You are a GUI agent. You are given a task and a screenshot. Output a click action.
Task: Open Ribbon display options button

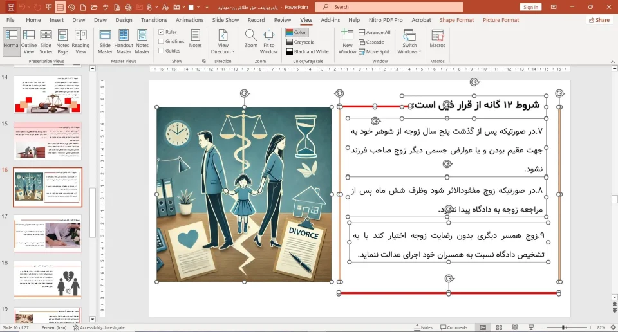coord(554,7)
